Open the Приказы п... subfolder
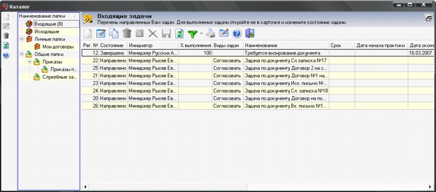This screenshot has width=436, height=192. (x=64, y=69)
